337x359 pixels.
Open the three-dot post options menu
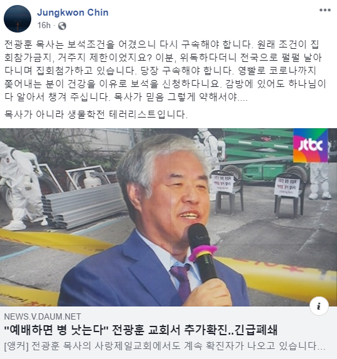click(325, 10)
